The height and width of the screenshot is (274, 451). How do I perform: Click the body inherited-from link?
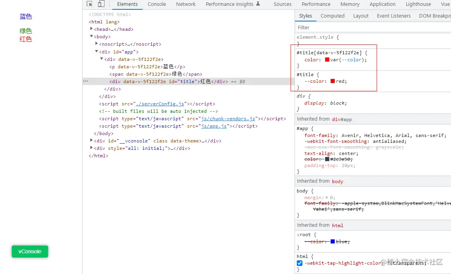(338, 181)
